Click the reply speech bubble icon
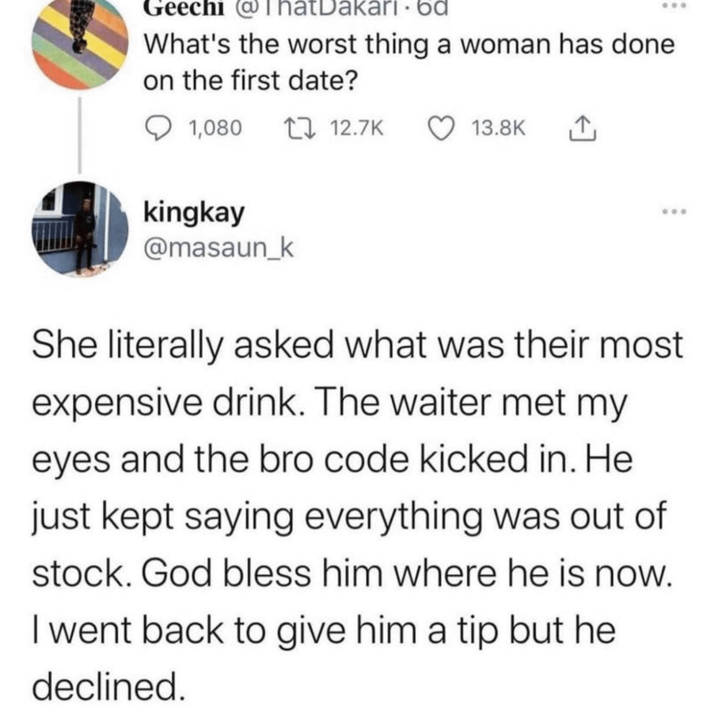Screen dimensions: 708x719 [x=157, y=128]
